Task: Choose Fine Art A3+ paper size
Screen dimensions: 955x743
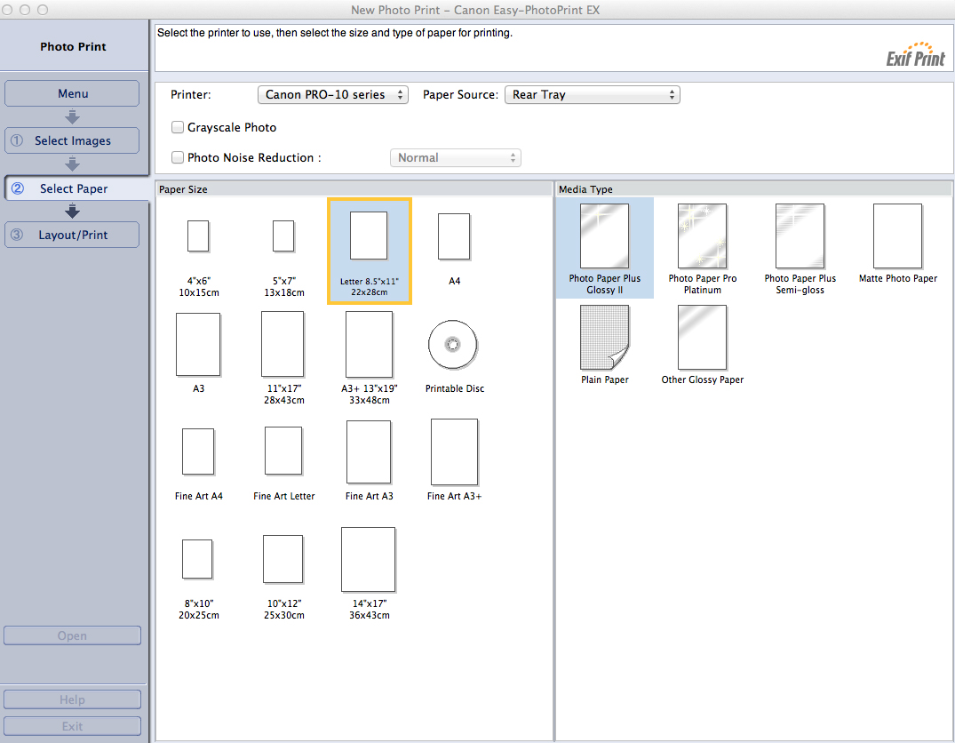Action: tap(454, 452)
